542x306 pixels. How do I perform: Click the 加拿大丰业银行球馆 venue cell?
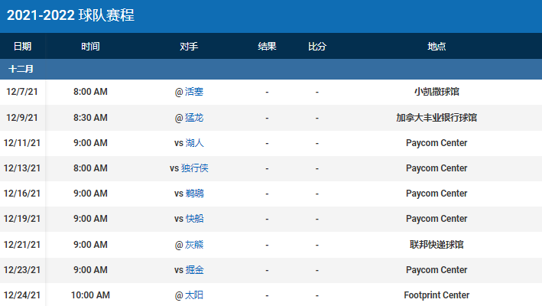click(437, 118)
